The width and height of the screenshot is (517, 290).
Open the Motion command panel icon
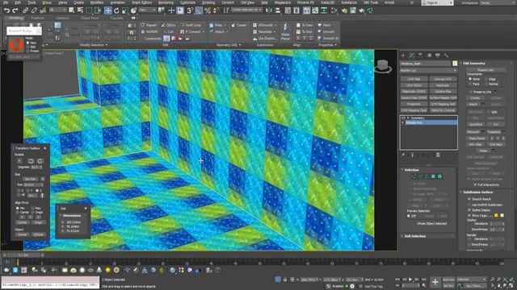click(x=429, y=56)
